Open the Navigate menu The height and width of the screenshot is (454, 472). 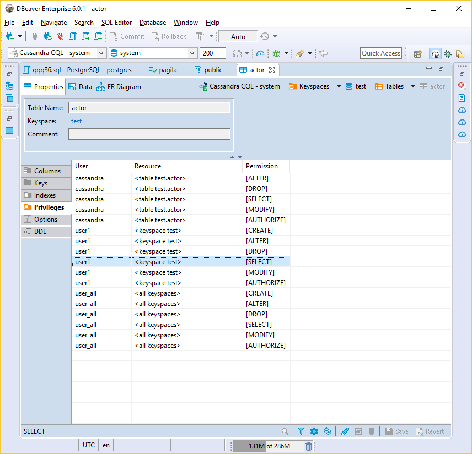coord(53,23)
